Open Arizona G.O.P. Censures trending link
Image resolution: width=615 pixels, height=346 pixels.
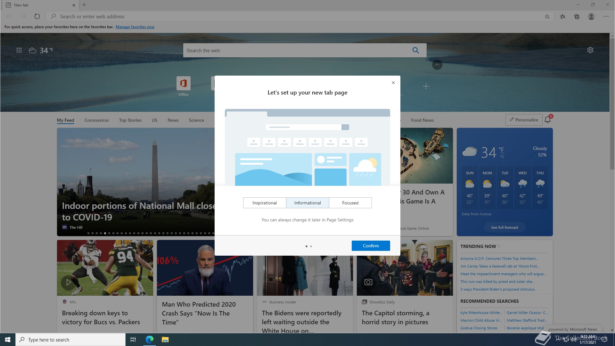tap(499, 259)
